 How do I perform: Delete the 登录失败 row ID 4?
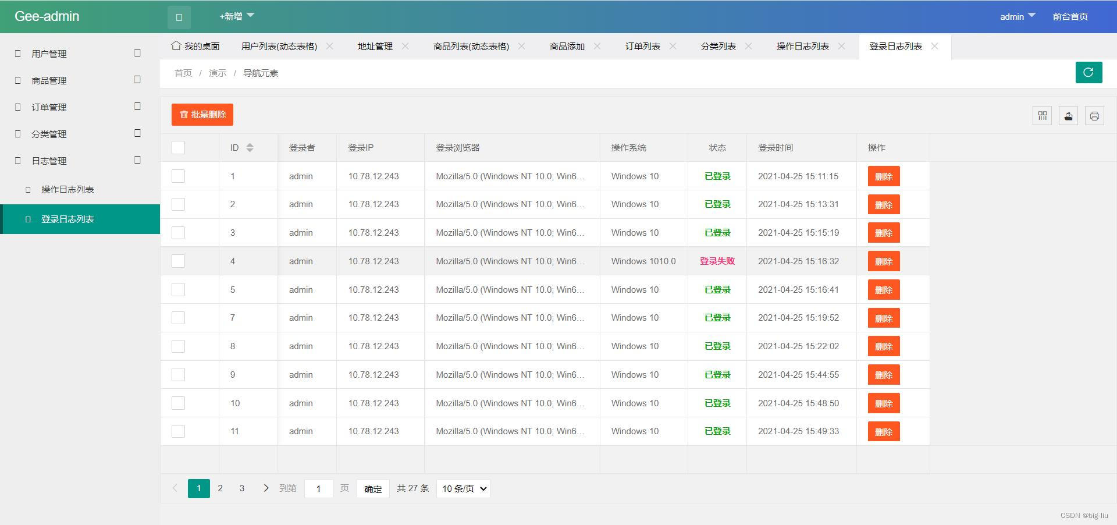click(884, 261)
